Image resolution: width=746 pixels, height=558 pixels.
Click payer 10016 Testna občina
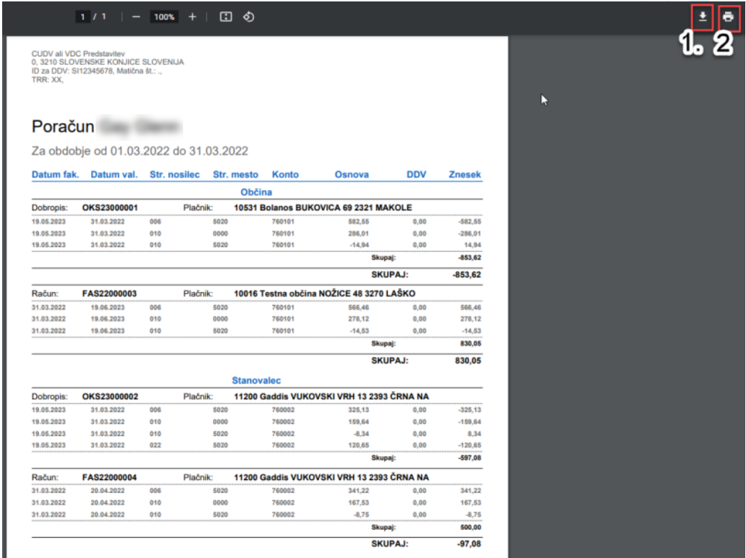tap(324, 293)
